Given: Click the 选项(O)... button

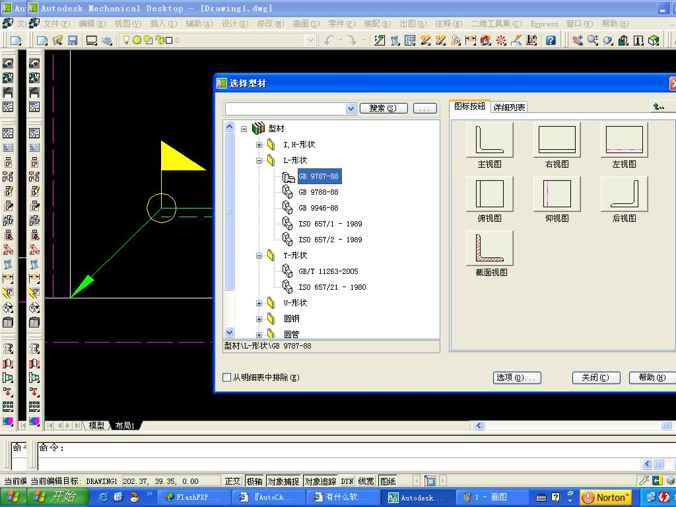Looking at the screenshot, I should click(x=516, y=378).
